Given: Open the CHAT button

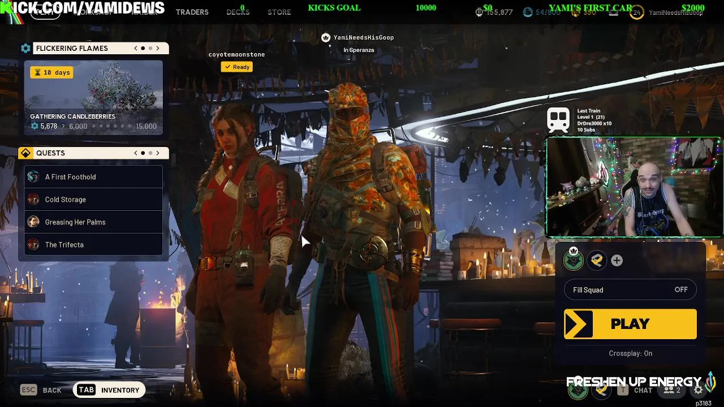Looking at the screenshot, I should click(636, 390).
